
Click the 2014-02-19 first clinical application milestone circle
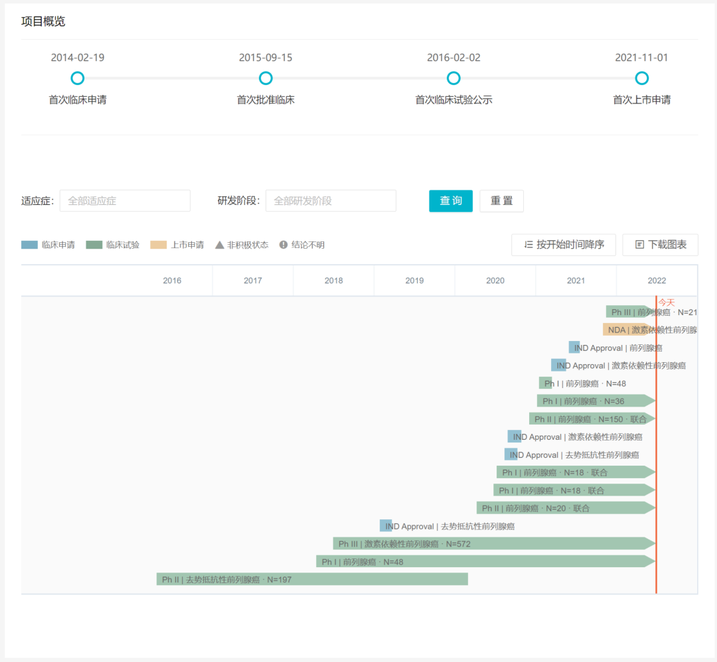click(77, 78)
